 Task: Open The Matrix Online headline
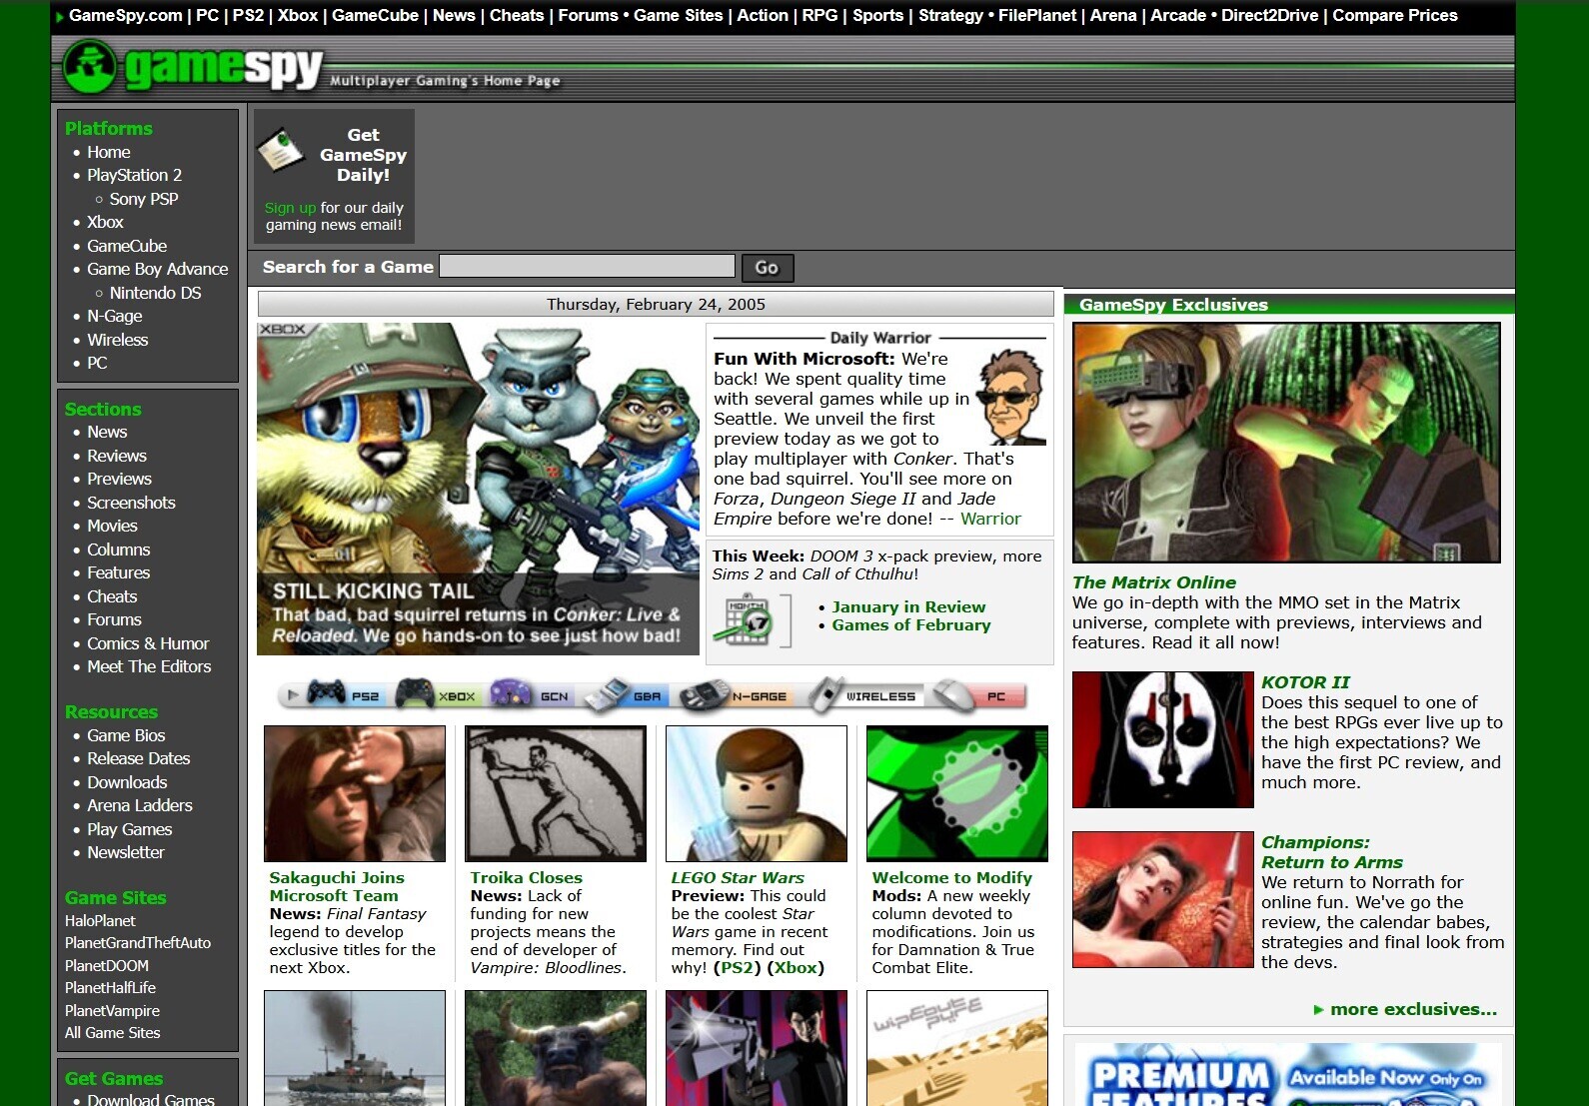point(1154,581)
